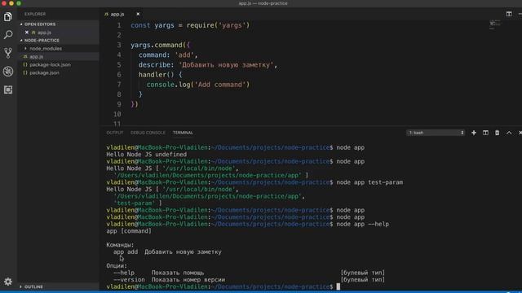The height and width of the screenshot is (293, 522).
Task: Click 'Add command' string in console.log
Action: tap(220, 85)
